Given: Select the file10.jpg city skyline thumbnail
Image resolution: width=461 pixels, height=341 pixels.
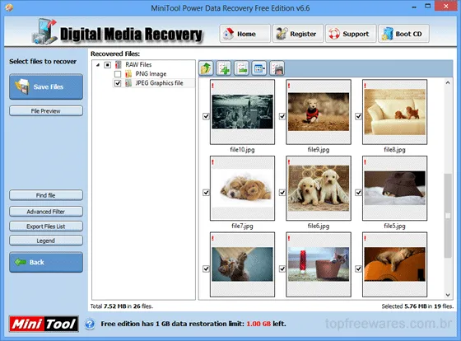Looking at the screenshot, I should pyautogui.click(x=242, y=112).
